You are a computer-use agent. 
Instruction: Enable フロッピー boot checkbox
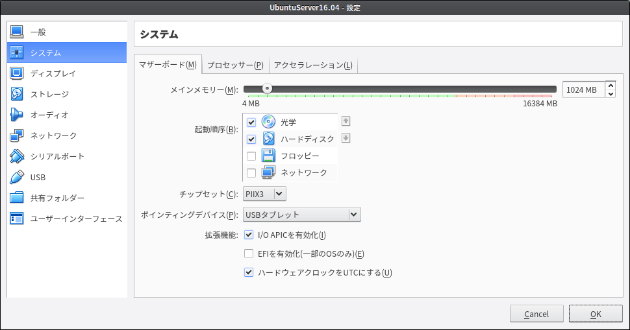click(251, 156)
